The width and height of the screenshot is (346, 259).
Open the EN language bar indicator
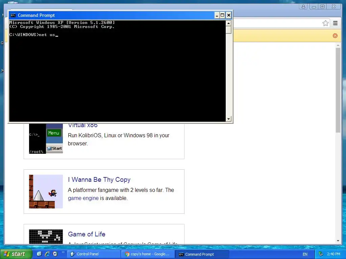[x=305, y=254]
